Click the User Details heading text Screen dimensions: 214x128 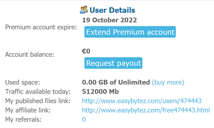coord(112,10)
